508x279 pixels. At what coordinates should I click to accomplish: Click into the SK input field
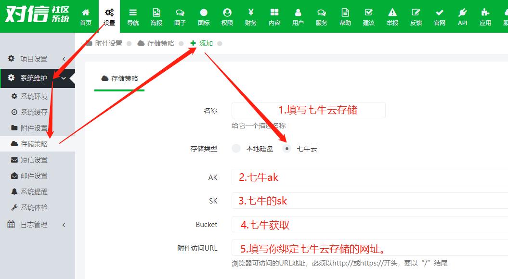[370, 201]
